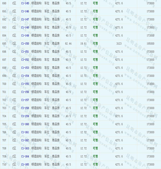
Task: Select the C1-162 unit link
Action: pyautogui.click(x=25, y=141)
